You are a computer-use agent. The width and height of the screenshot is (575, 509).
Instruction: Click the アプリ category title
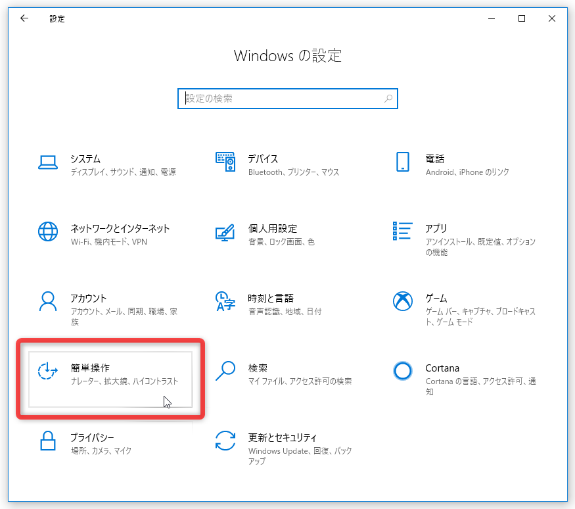coord(436,229)
